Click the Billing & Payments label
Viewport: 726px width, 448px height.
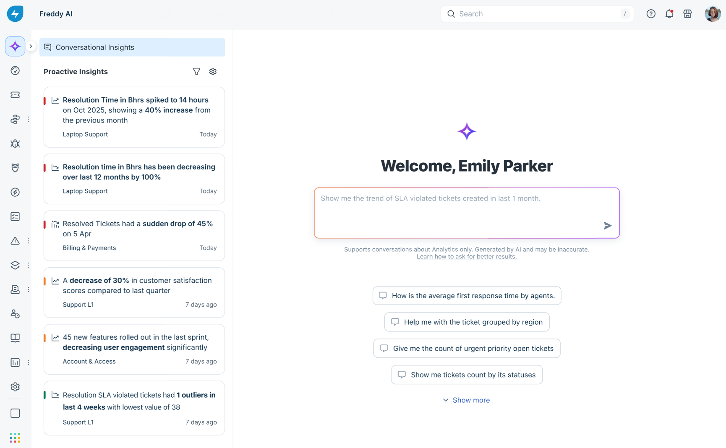[89, 248]
